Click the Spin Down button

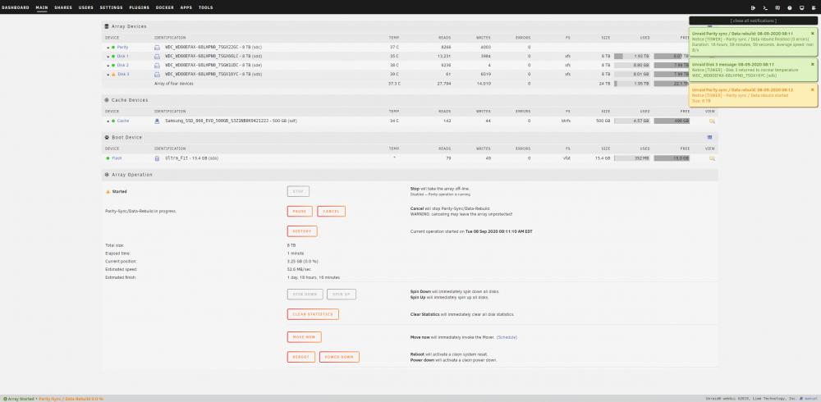pyautogui.click(x=305, y=295)
